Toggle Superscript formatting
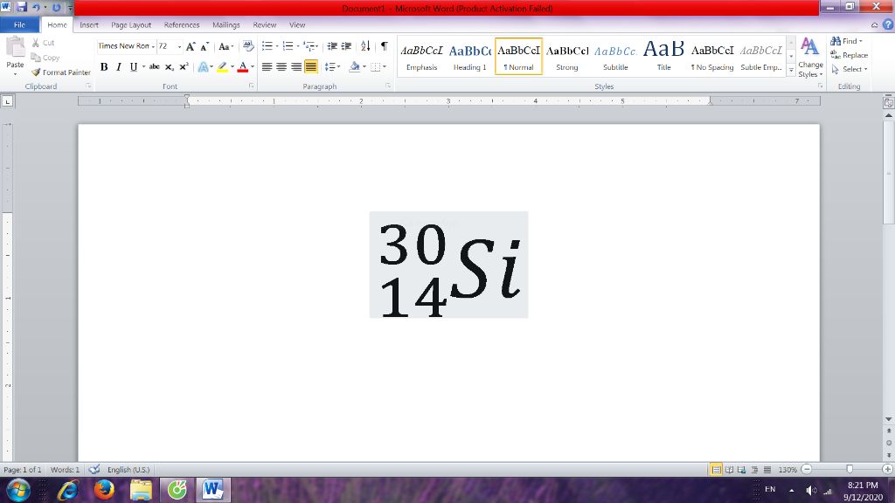The height and width of the screenshot is (503, 895). tap(184, 67)
